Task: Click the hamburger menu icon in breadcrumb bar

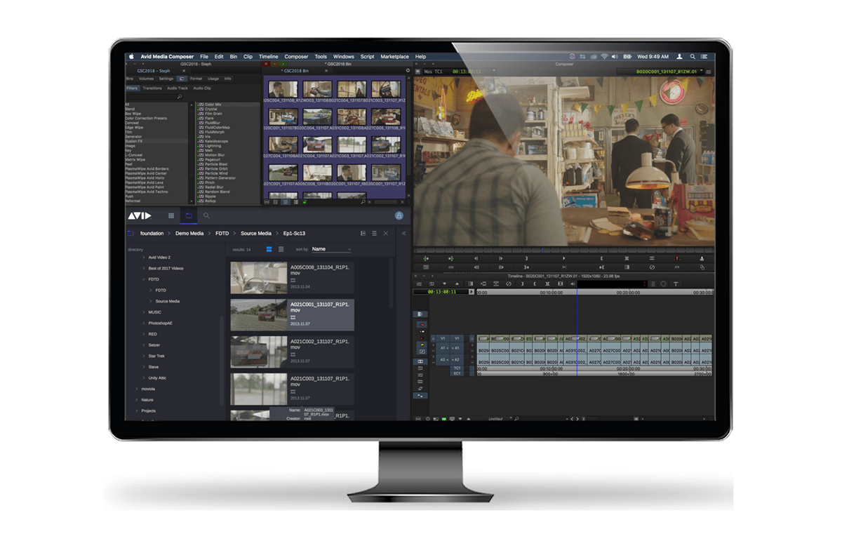Action: click(374, 233)
